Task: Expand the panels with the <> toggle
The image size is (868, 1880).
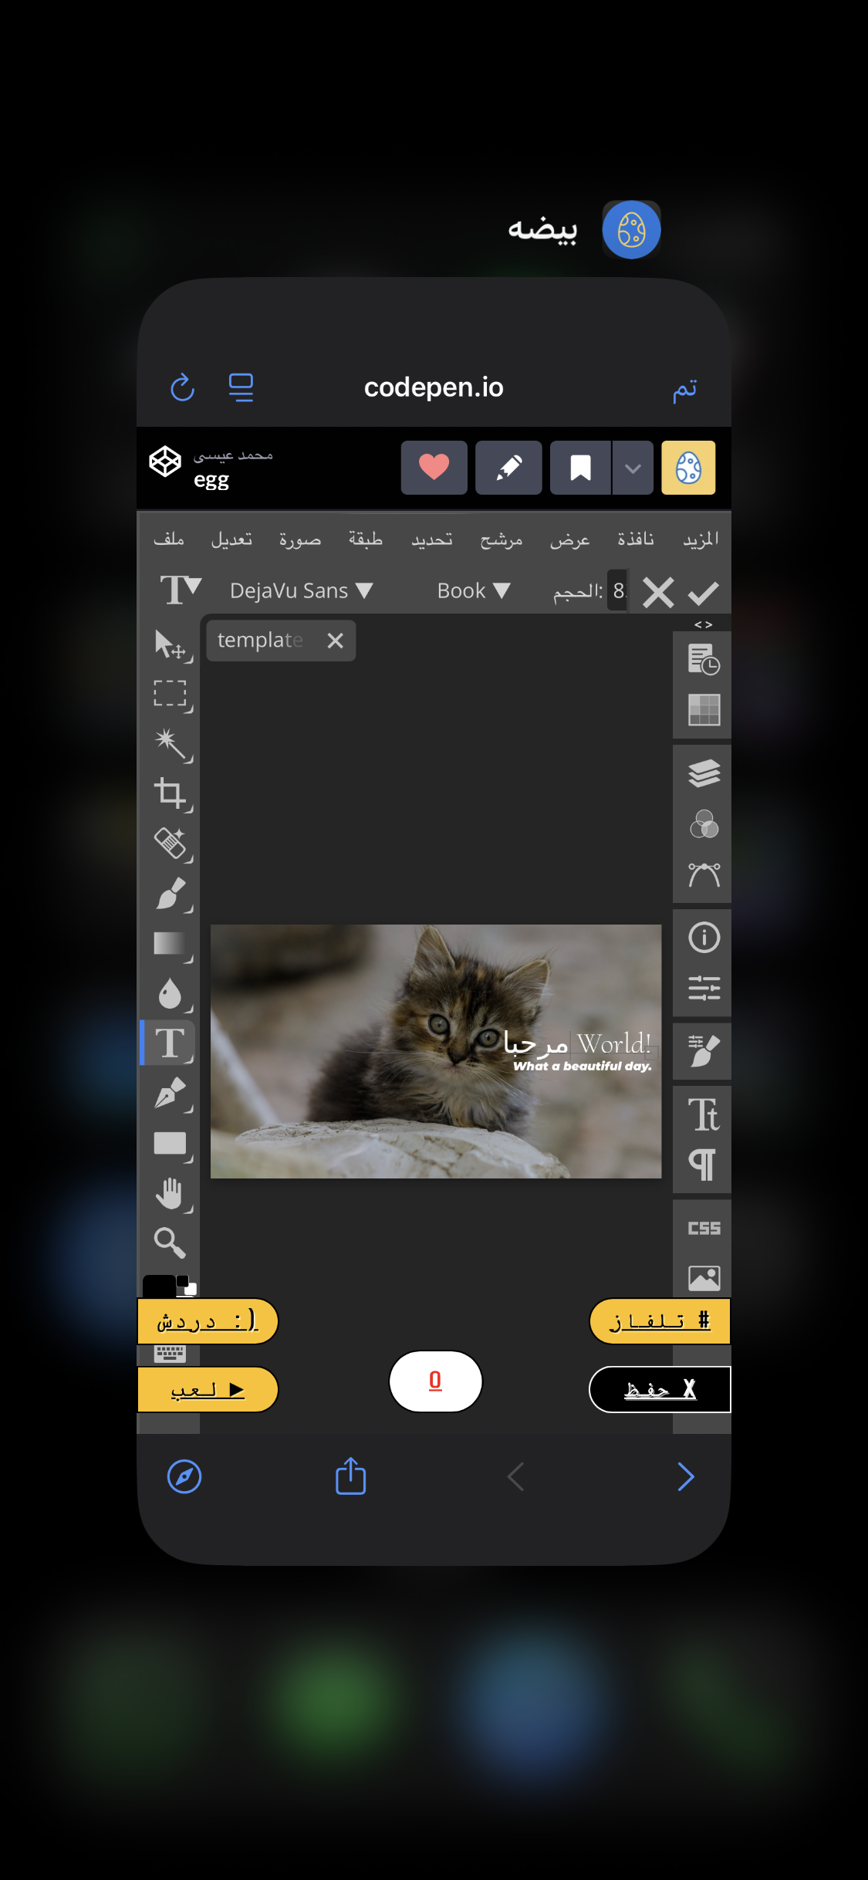Action: tap(703, 624)
